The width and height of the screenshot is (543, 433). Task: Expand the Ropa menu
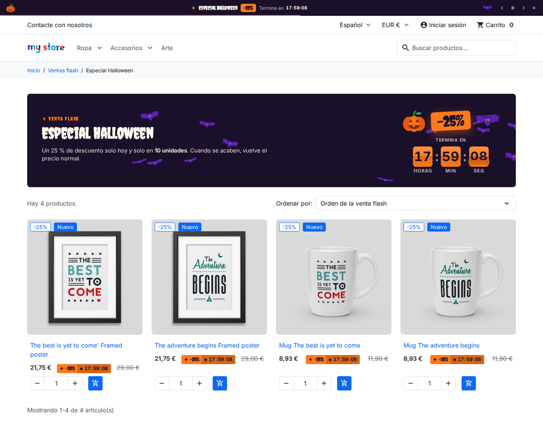[x=89, y=48]
